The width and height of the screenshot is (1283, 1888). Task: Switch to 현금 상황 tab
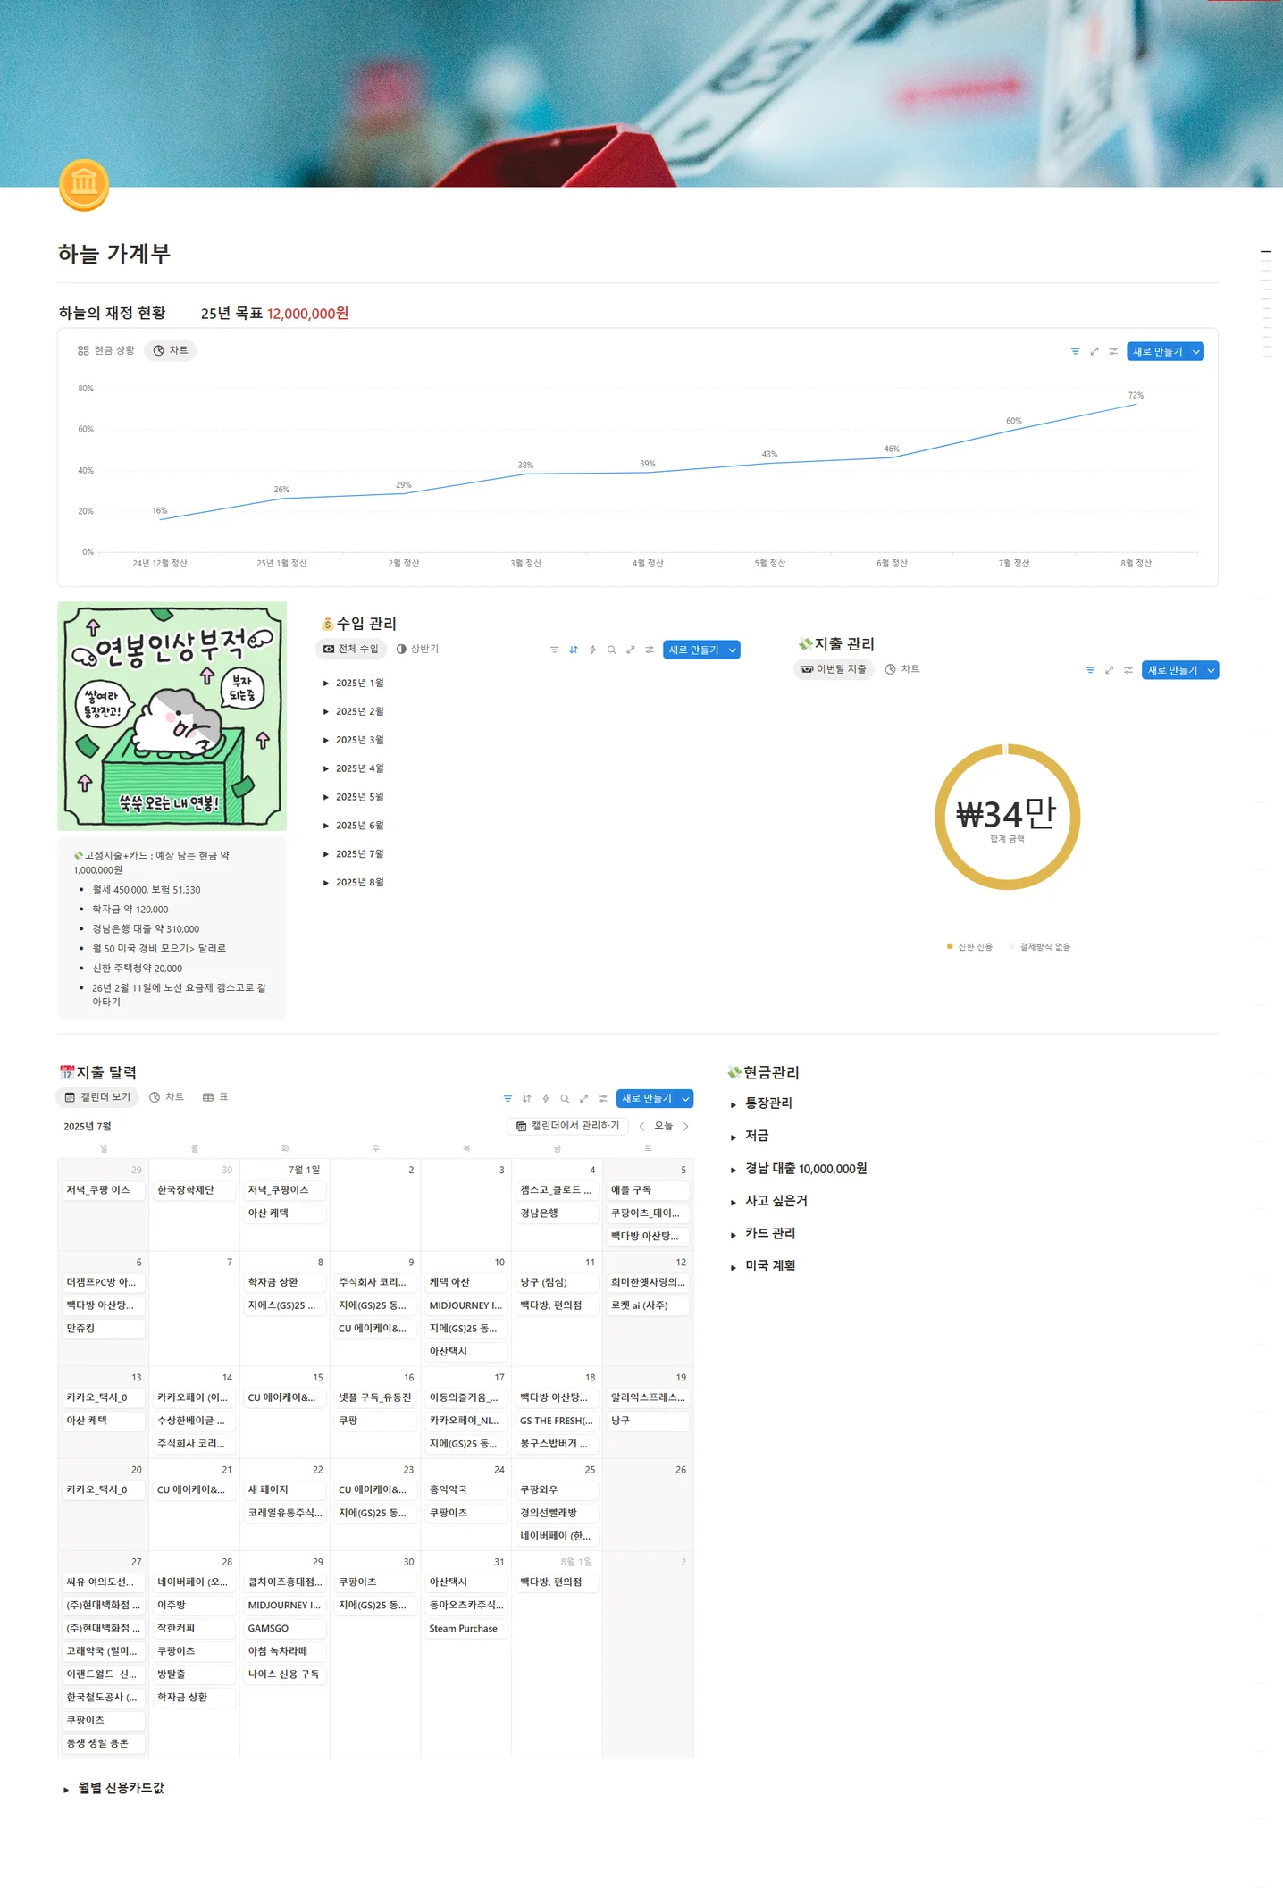[x=105, y=350]
